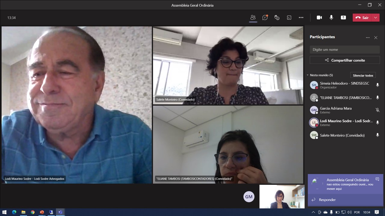Select Salete Monteiro in participants list

click(342, 135)
